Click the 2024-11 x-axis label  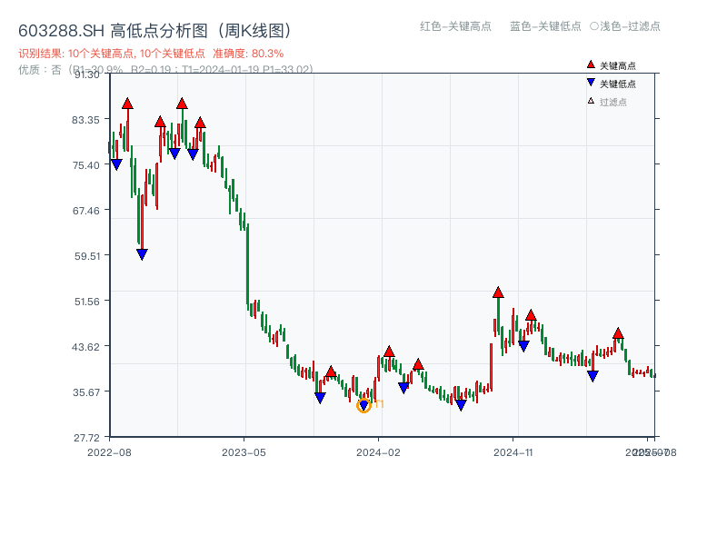[513, 452]
